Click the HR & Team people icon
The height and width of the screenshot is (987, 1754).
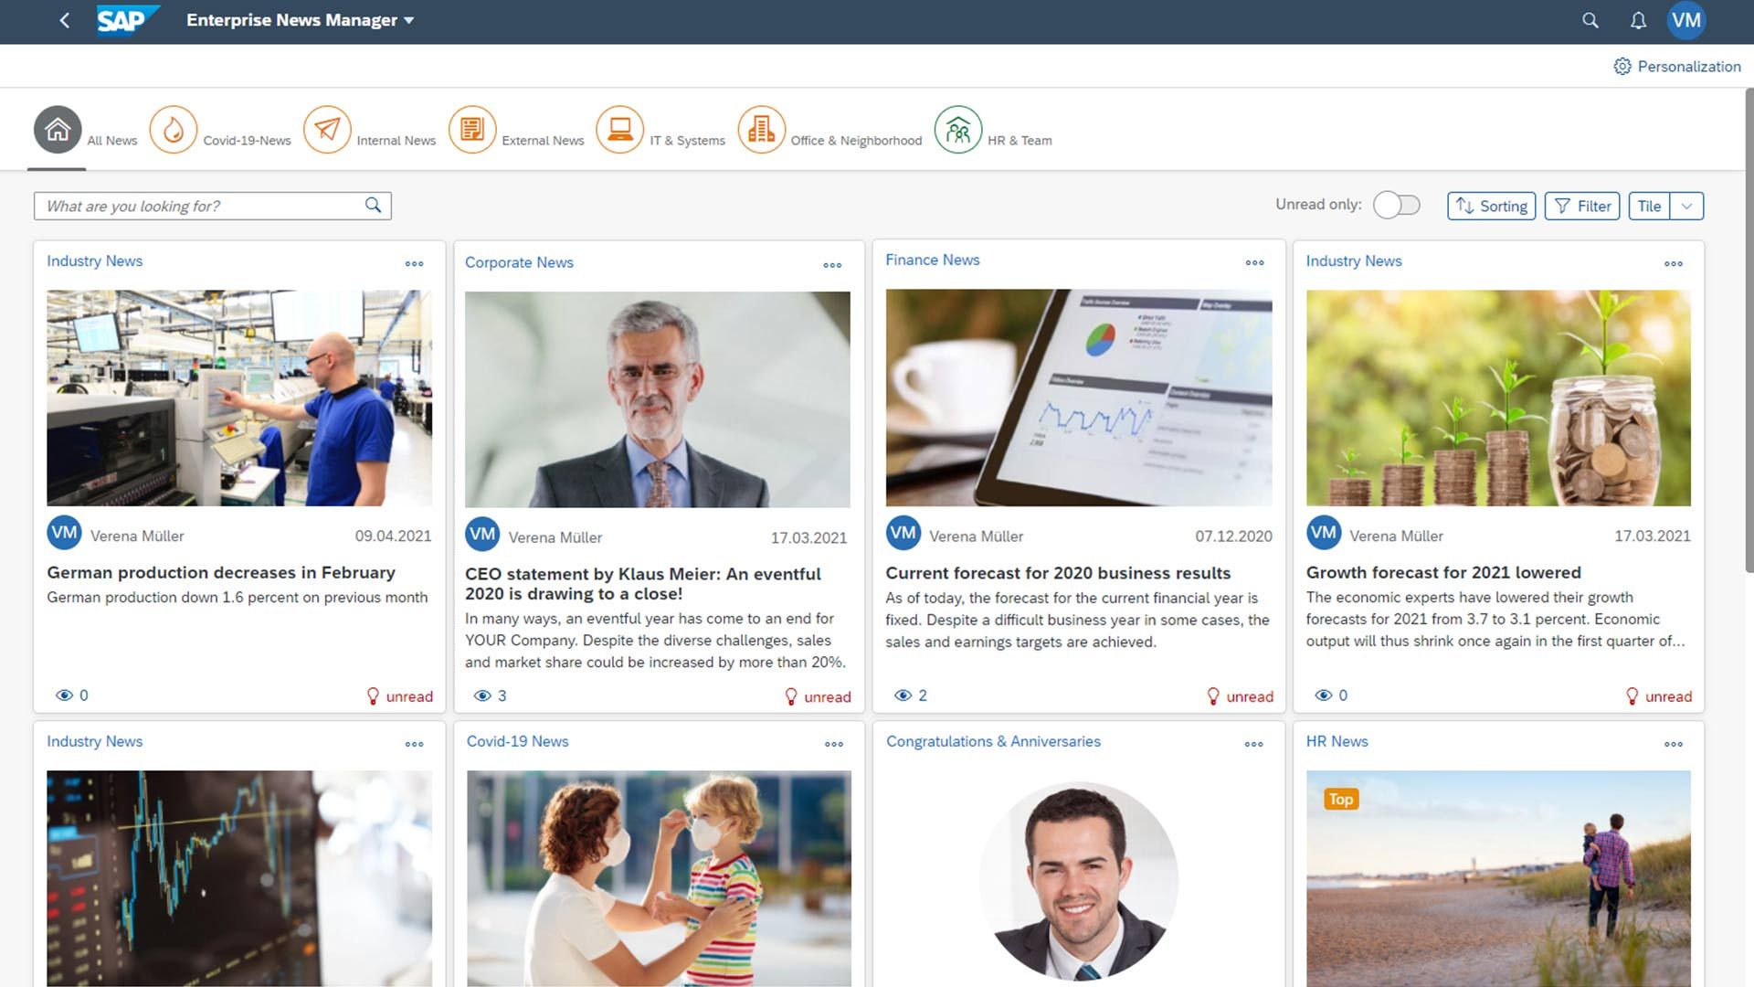(x=957, y=130)
